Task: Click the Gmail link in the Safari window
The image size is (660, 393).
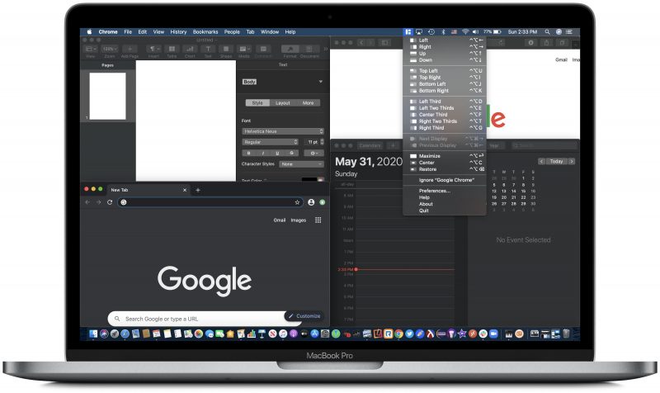Action: pos(561,59)
